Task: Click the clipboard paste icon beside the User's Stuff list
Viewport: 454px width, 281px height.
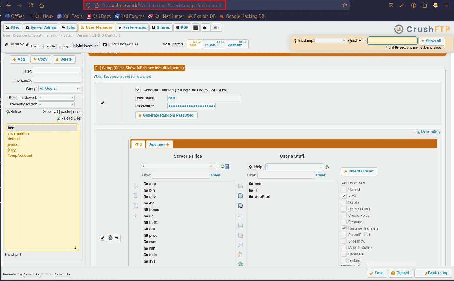Action: tap(240, 255)
